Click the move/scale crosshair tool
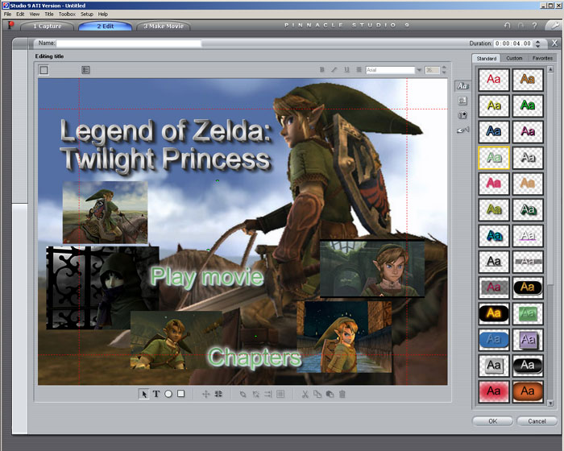The width and height of the screenshot is (564, 451). [x=205, y=394]
